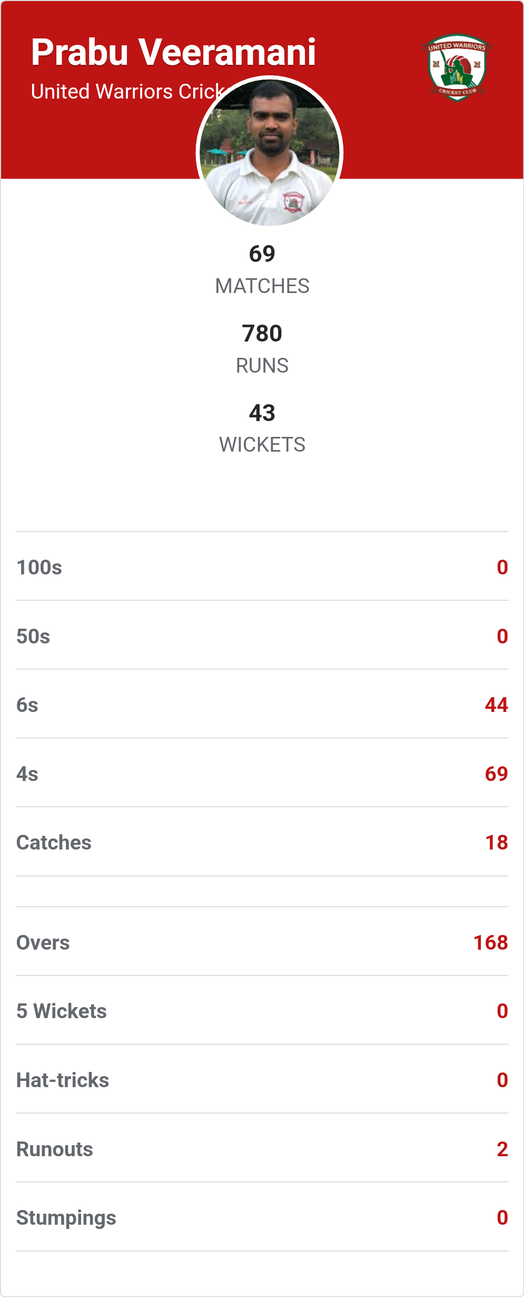This screenshot has height=1298, width=524.
Task: Select the Overs row label
Action: tap(43, 943)
